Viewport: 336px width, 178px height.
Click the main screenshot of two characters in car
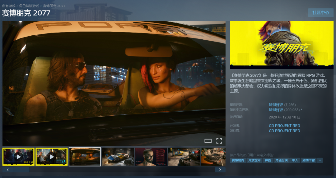tap(114, 83)
